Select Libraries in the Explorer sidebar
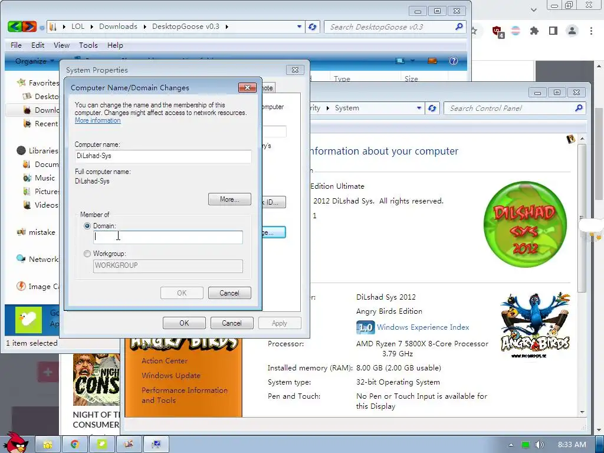604x453 pixels. click(43, 150)
